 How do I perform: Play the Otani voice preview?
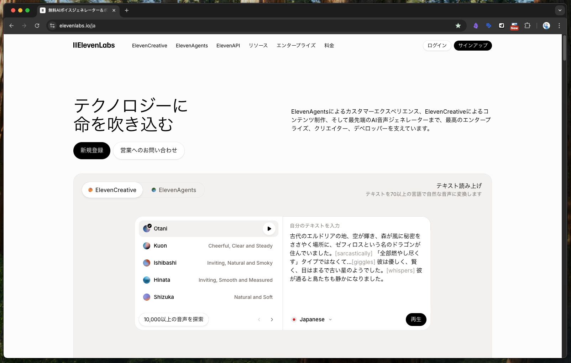(269, 229)
